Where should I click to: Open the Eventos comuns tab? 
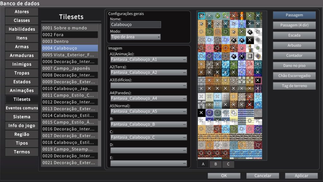tap(22, 108)
